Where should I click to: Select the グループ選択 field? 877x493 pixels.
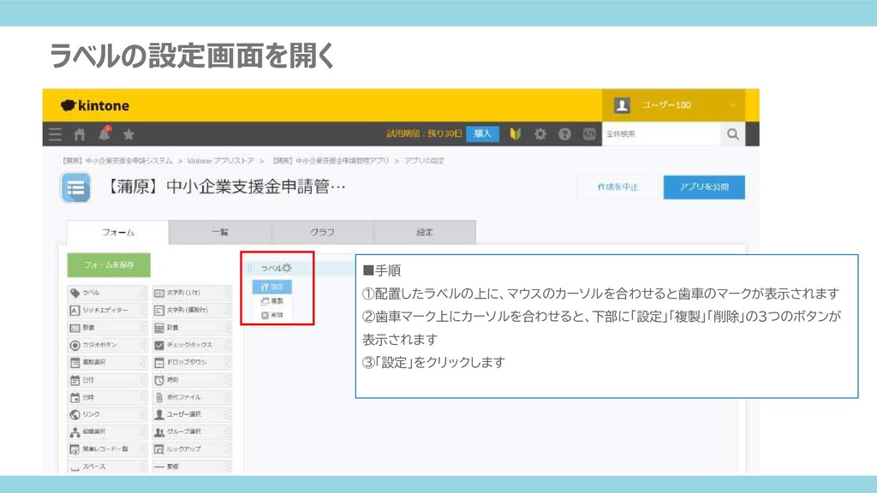192,431
